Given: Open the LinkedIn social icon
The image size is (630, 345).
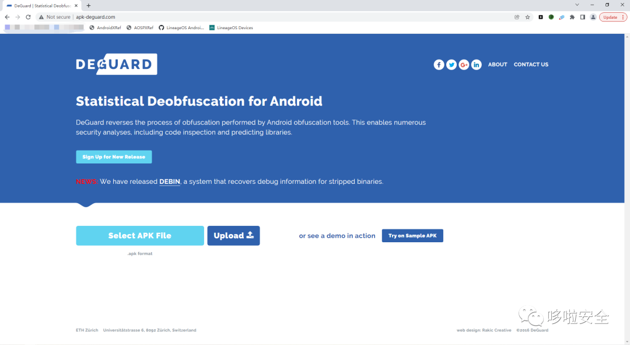Looking at the screenshot, I should click(476, 65).
